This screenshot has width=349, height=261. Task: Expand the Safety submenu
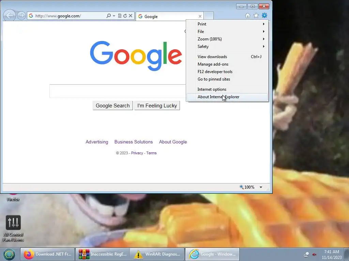click(x=227, y=47)
